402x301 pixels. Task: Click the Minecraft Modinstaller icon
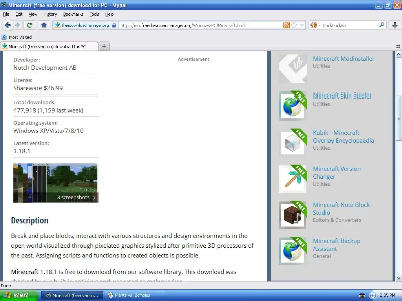click(293, 69)
